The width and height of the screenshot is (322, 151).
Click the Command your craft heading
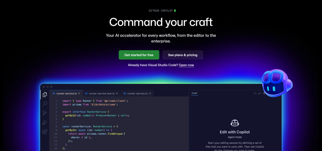[161, 22]
